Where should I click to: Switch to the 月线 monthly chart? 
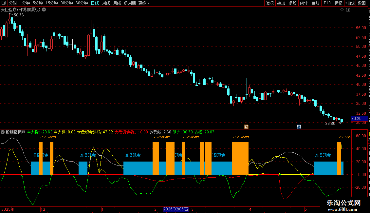pyautogui.click(x=117, y=3)
